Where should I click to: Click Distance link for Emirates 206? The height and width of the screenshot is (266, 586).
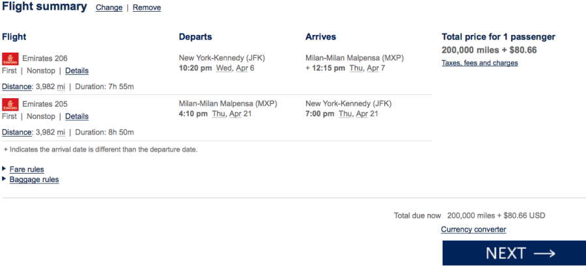click(x=16, y=86)
